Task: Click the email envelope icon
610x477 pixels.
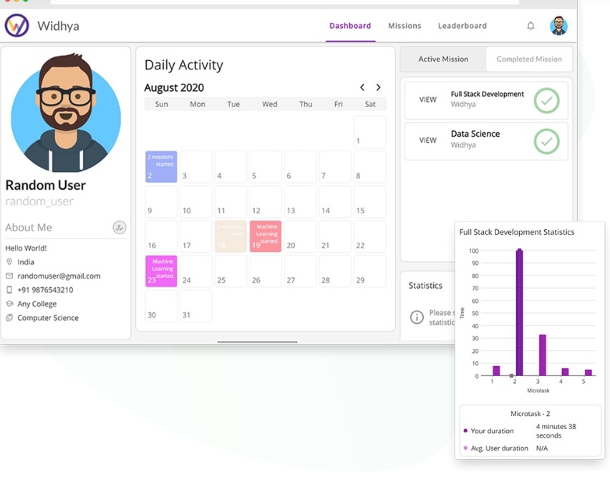Action: click(x=9, y=276)
